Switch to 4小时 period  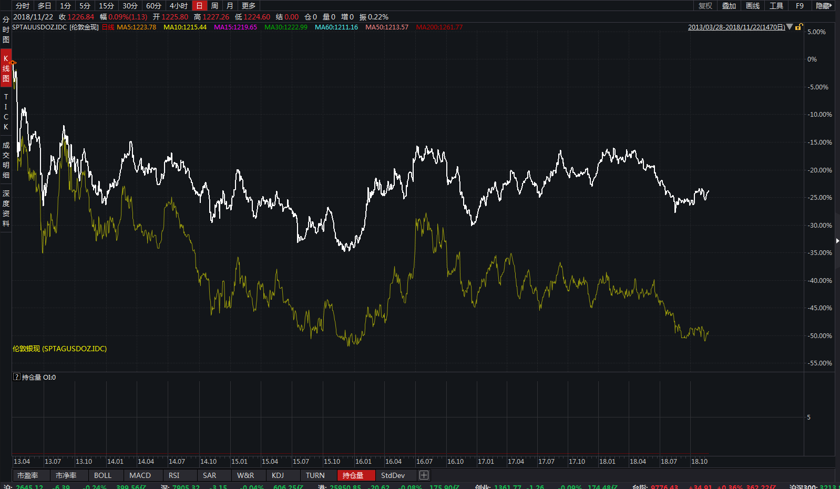(x=179, y=6)
